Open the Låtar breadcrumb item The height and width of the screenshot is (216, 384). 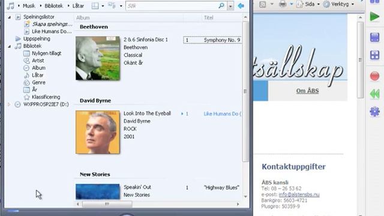78,6
